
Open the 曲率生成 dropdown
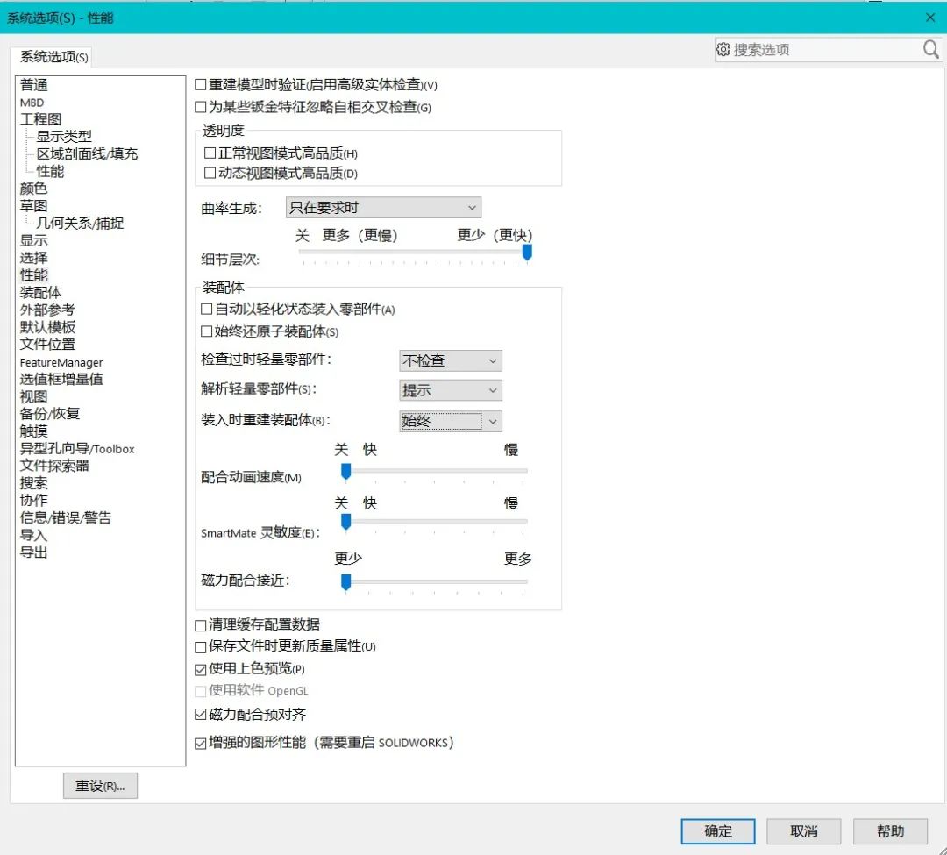point(383,208)
